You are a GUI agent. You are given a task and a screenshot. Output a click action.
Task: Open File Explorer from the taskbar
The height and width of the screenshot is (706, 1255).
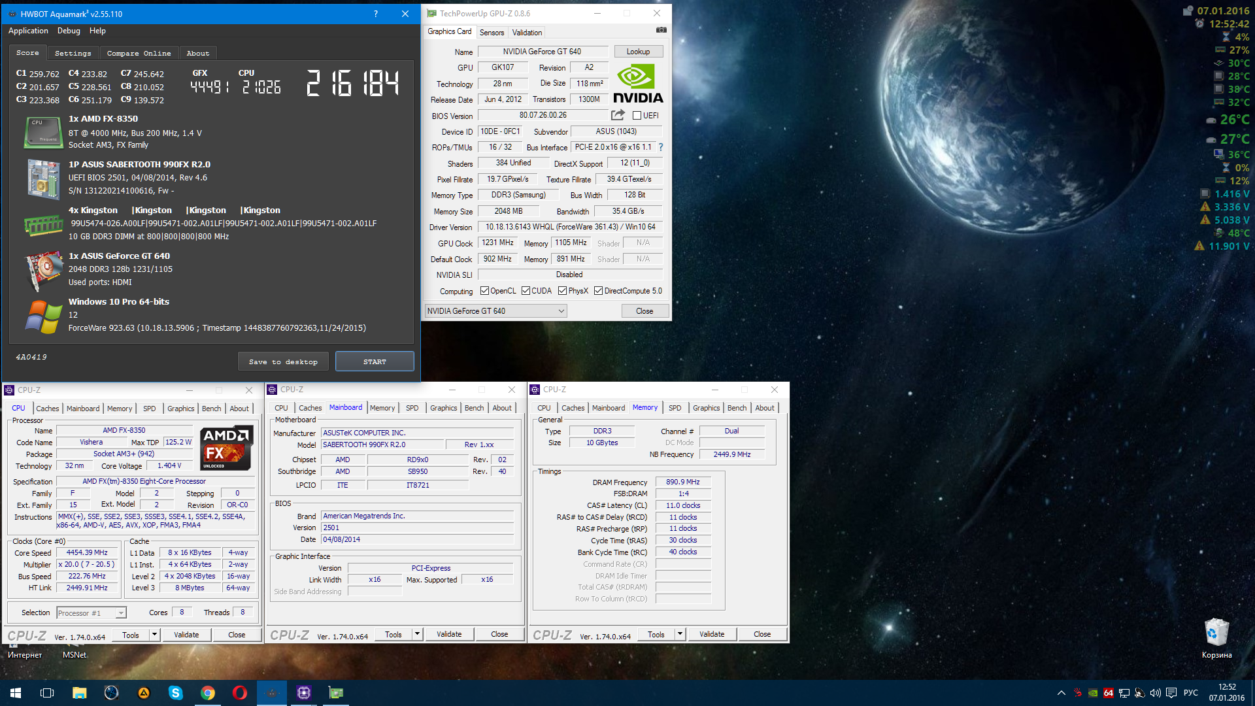point(79,693)
